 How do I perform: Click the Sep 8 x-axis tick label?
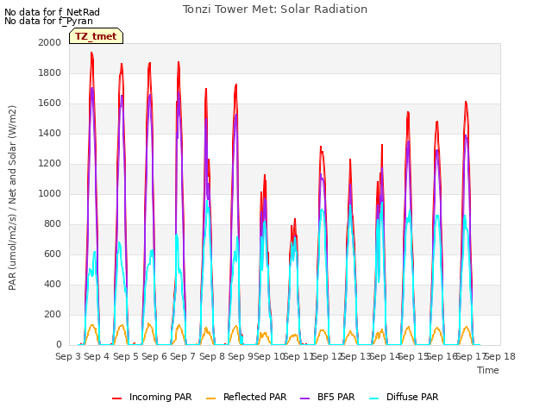coord(212,356)
